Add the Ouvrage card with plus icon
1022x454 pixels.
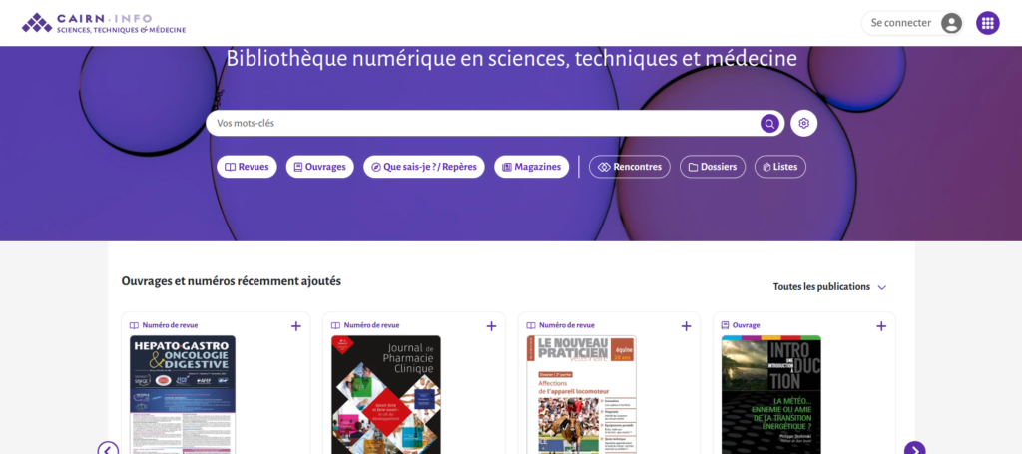(x=881, y=326)
